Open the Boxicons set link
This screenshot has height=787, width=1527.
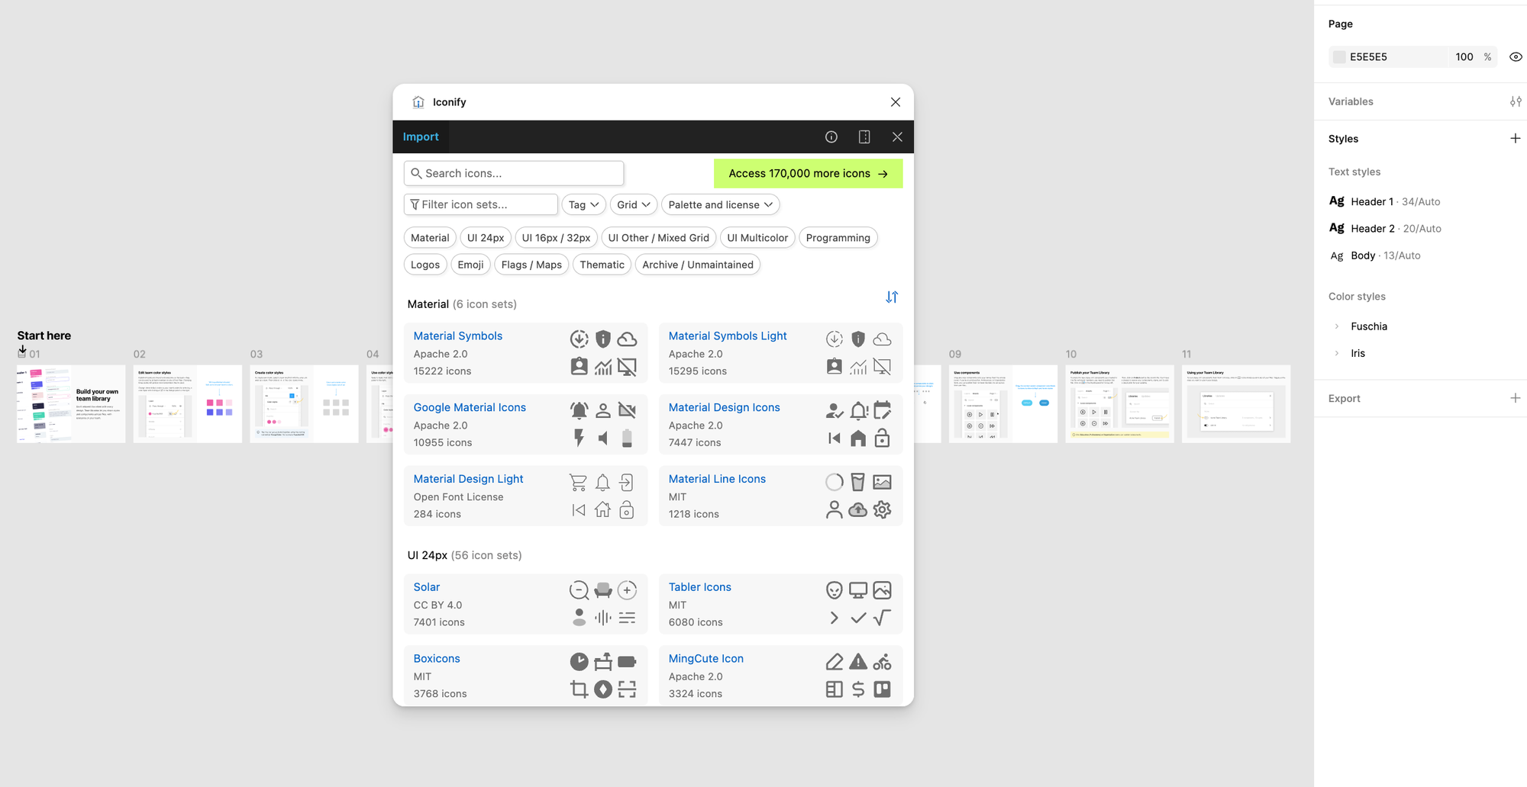pos(437,659)
